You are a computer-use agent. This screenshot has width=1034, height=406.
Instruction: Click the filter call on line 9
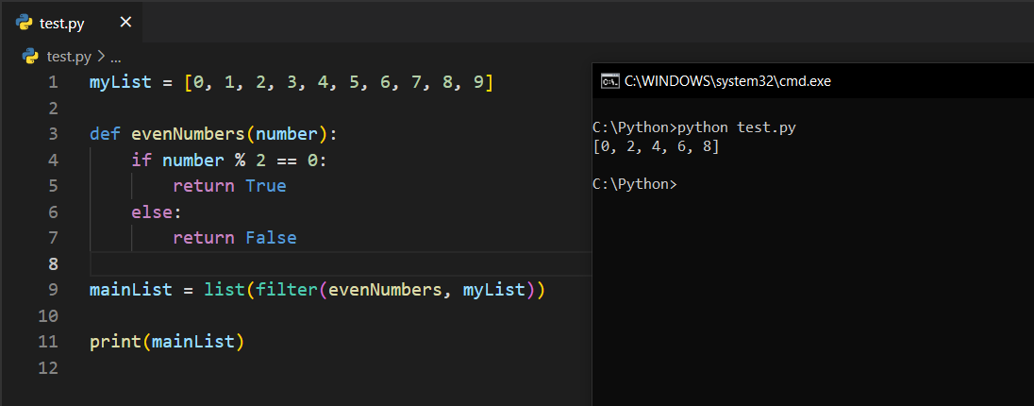[x=286, y=289]
